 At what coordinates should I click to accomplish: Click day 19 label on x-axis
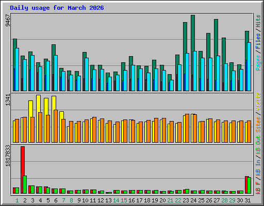(155, 200)
